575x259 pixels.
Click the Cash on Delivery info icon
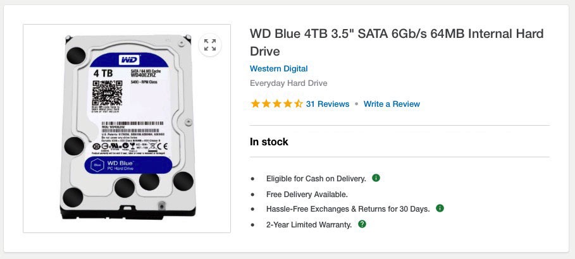(x=376, y=178)
